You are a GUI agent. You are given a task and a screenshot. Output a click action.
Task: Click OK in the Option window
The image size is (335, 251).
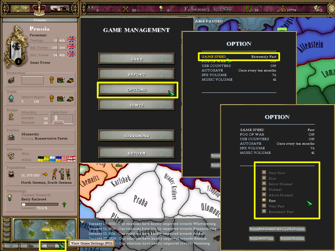point(292,238)
